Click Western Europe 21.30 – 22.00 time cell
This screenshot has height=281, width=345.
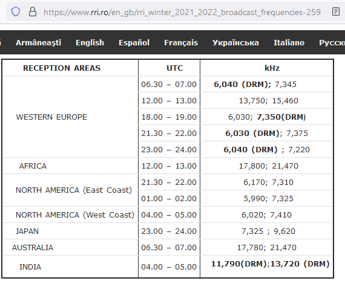pyautogui.click(x=169, y=133)
